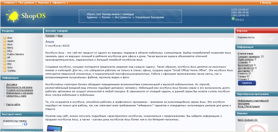Viewport: 278px width, 132px height.
Task: Click the Выполняется statistics link
Action: (x=245, y=65)
